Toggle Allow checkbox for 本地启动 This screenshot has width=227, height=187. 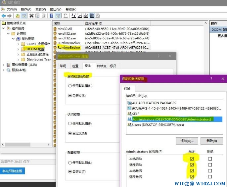pos(192,159)
